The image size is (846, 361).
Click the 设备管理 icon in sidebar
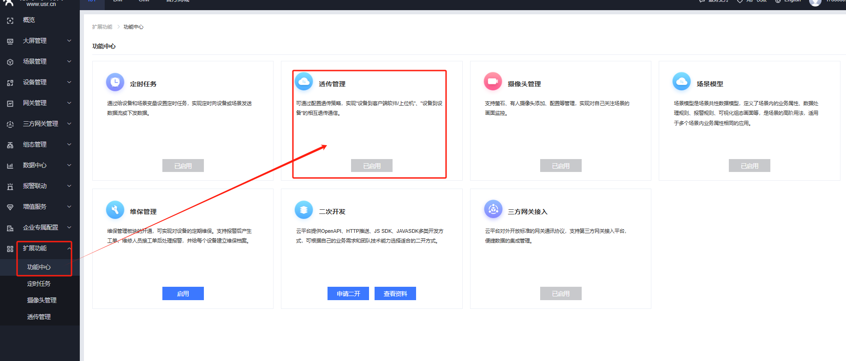pos(10,83)
